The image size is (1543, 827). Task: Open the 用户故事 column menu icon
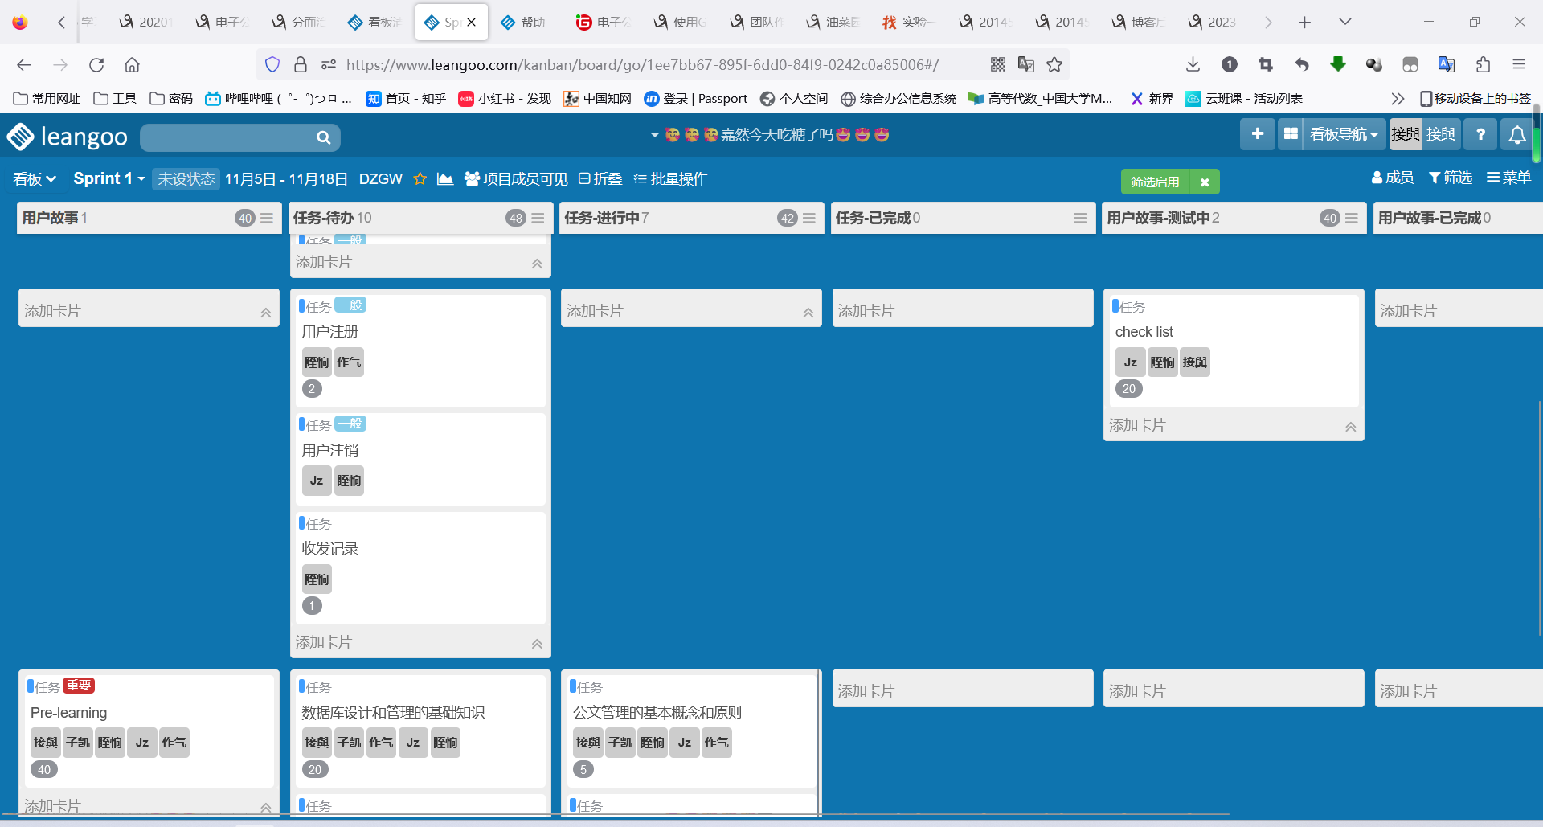(267, 218)
